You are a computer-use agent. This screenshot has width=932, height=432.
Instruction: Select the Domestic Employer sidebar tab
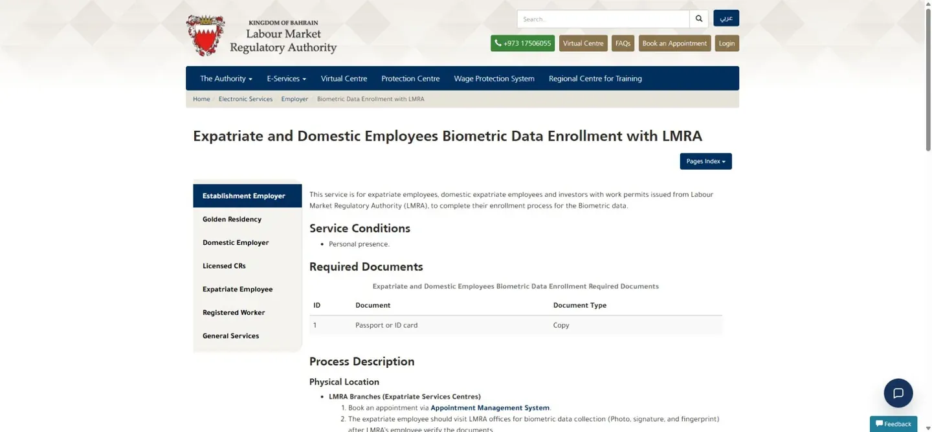click(247, 242)
